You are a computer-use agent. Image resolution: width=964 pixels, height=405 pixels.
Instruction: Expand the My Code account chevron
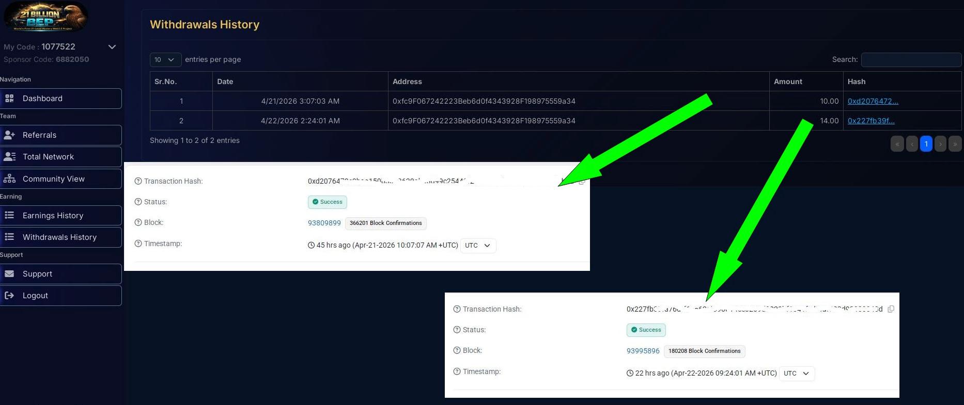112,47
